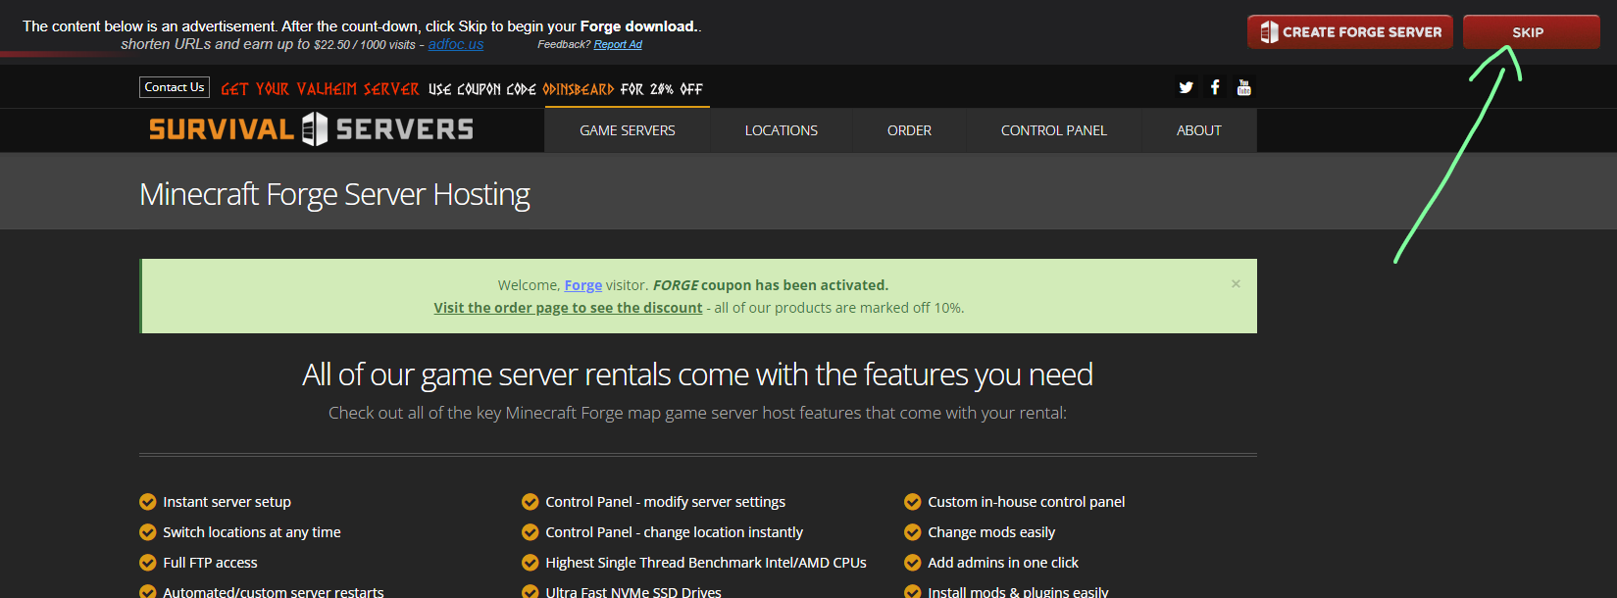Click the Contact Us button
The height and width of the screenshot is (598, 1617).
(x=175, y=87)
